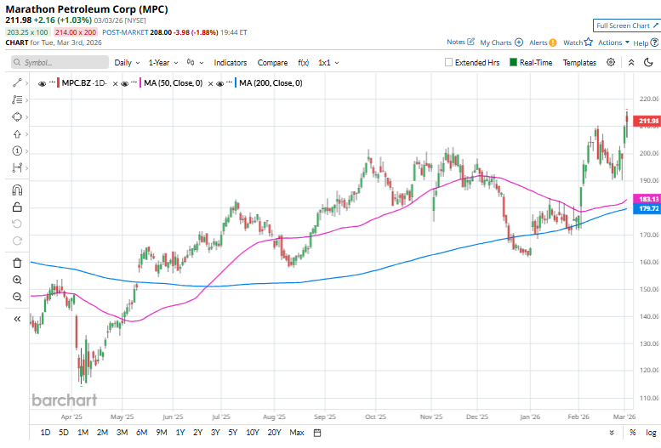Open the Indicators menu
Viewport: 661px width, 448px height.
pos(231,62)
